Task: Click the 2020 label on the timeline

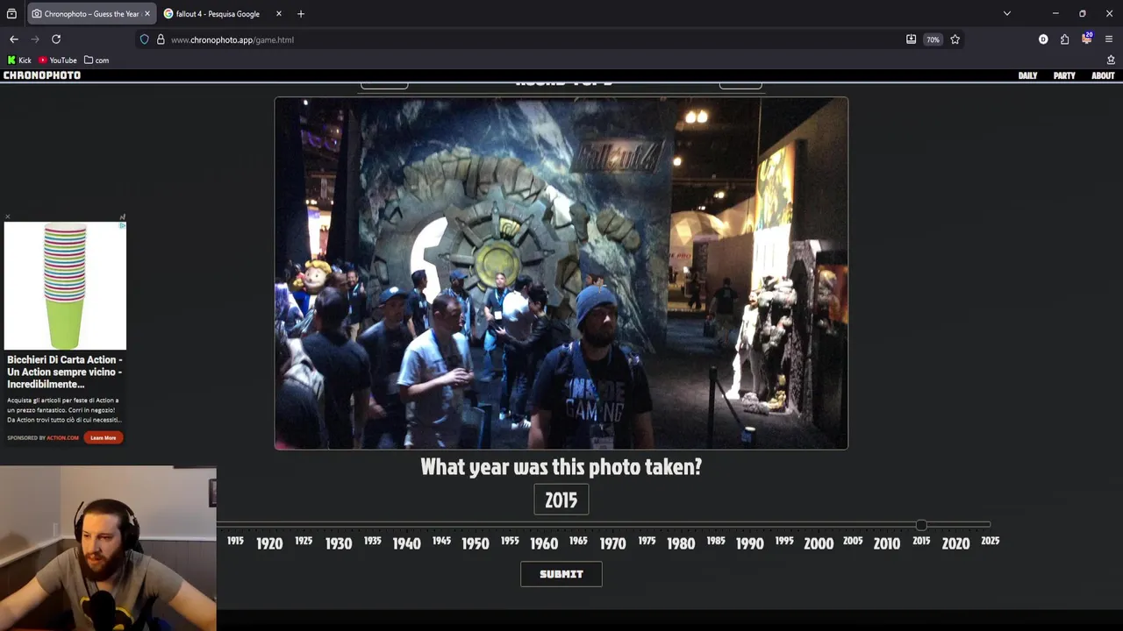Action: click(955, 543)
